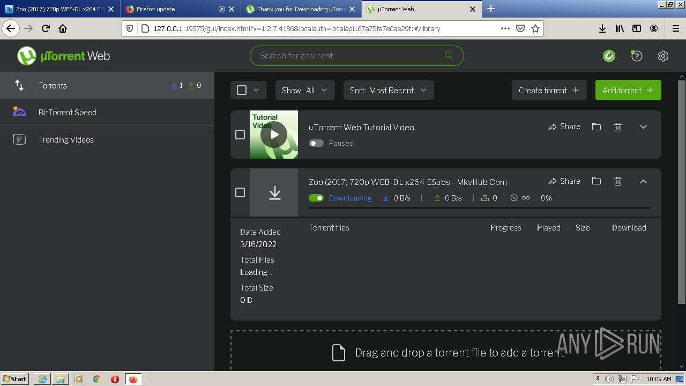The width and height of the screenshot is (686, 386).
Task: Share the uTorrent Web Tutorial Video
Action: [564, 127]
